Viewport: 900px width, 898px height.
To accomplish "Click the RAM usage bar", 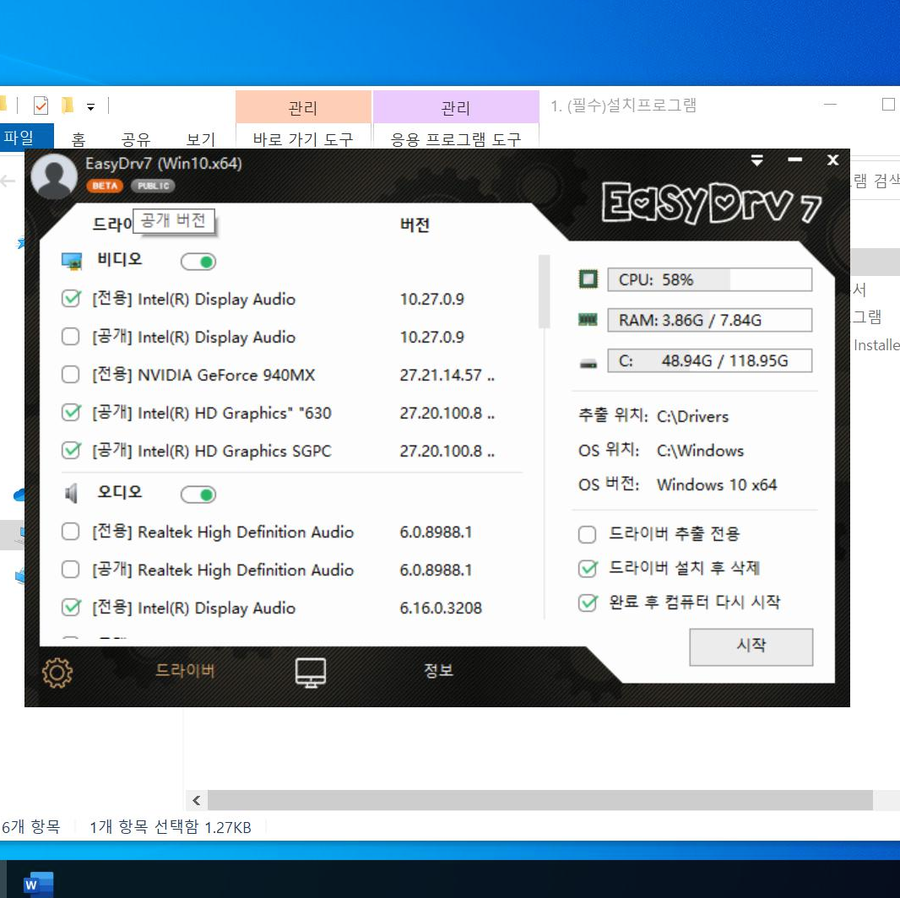I will 709,320.
